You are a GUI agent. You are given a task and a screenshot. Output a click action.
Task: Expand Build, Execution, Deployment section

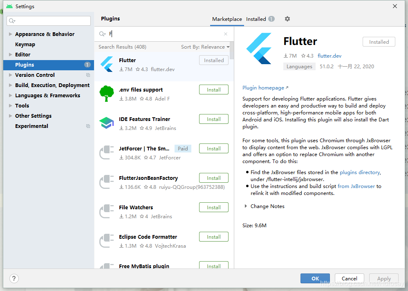(10, 85)
